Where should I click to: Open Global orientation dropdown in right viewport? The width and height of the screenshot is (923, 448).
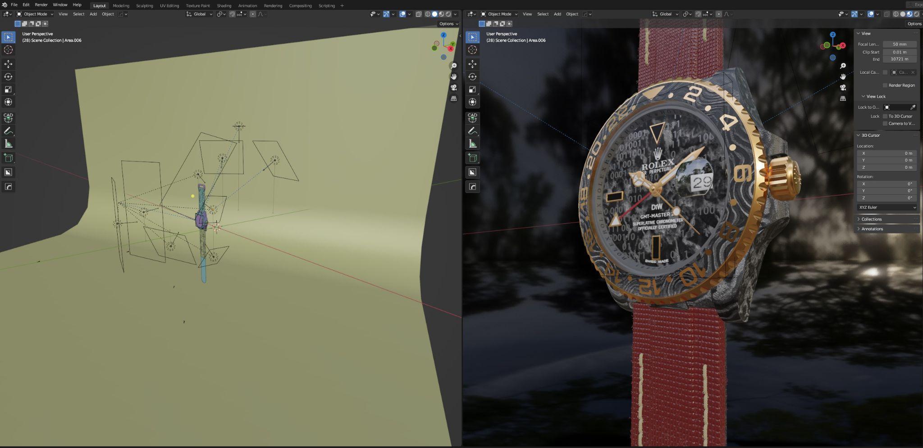tap(665, 14)
